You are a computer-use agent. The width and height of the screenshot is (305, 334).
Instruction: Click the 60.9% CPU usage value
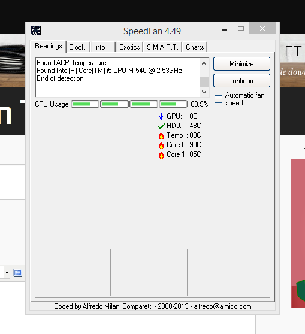click(199, 104)
